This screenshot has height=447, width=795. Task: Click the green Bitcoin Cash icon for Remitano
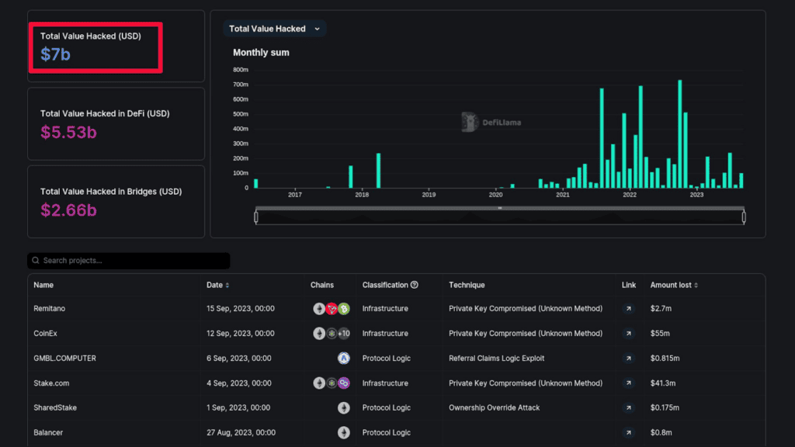[x=344, y=309]
